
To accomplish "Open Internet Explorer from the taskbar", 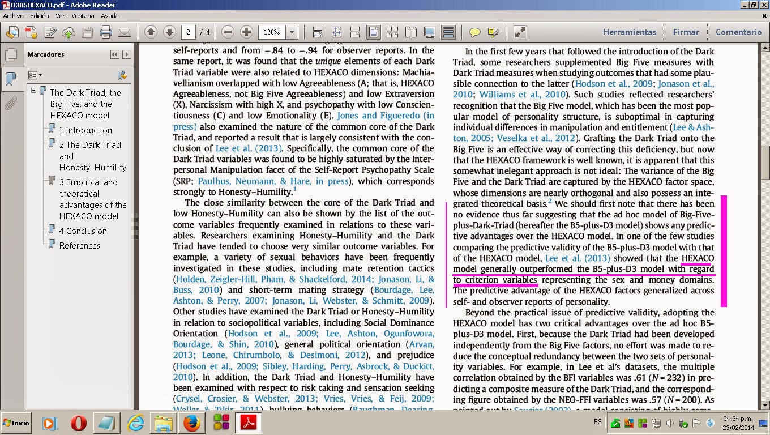I will click(x=135, y=423).
